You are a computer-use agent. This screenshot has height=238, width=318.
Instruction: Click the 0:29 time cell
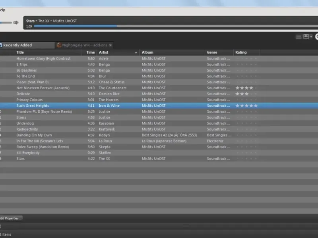(x=91, y=153)
